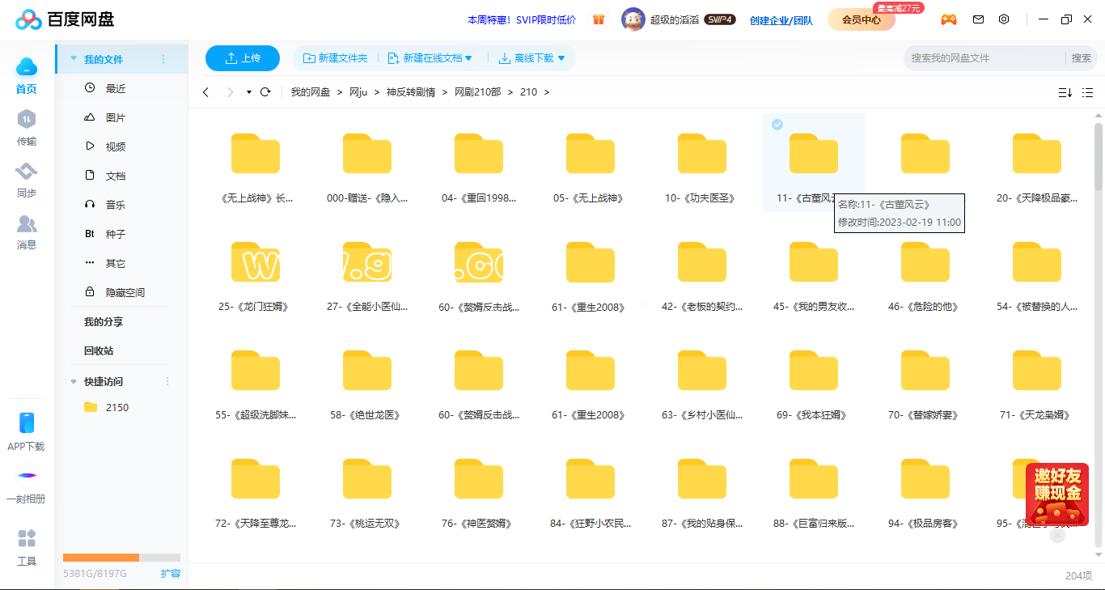This screenshot has width=1105, height=590.
Task: Uncheck the selected 11-《古董风云》 folder checkbox
Action: pyautogui.click(x=777, y=124)
